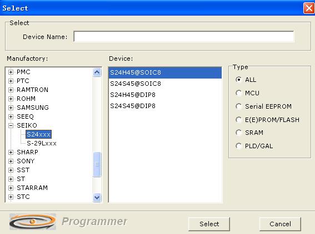
Task: Click the manufacturer list scrollbar thumb
Action: (x=97, y=164)
